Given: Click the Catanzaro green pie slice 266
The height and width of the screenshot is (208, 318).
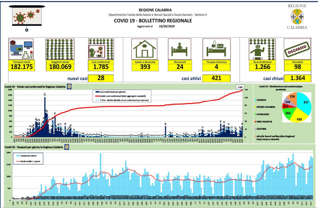Looking at the screenshot, I should [288, 114].
